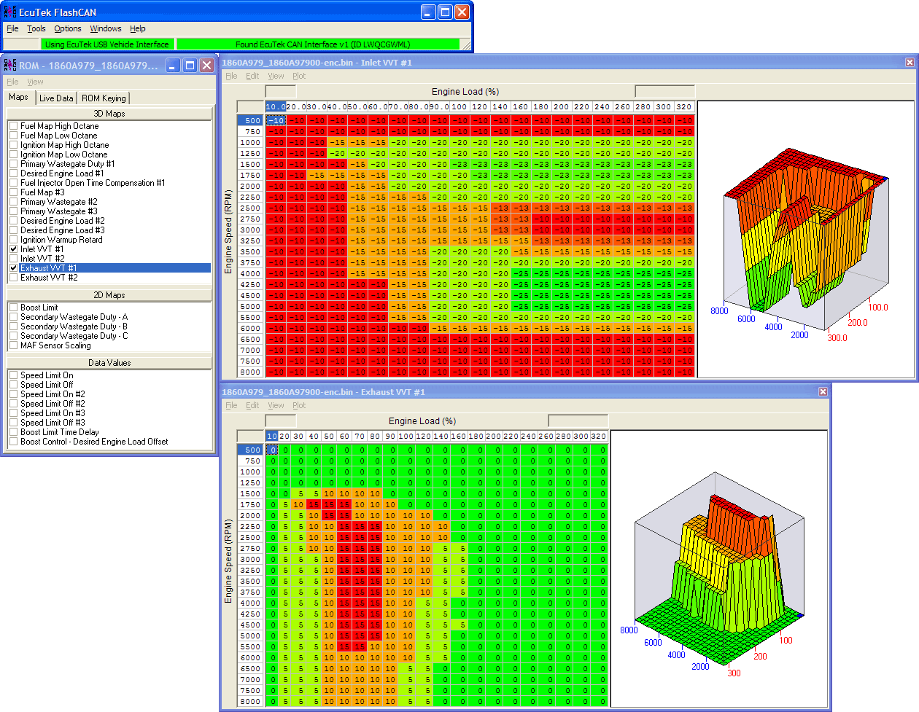This screenshot has height=712, width=919.
Task: Check the Exhaust VVT #2 checkbox
Action: 14,278
